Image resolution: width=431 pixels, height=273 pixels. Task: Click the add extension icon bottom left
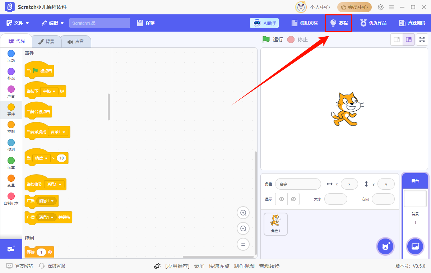(x=11, y=249)
